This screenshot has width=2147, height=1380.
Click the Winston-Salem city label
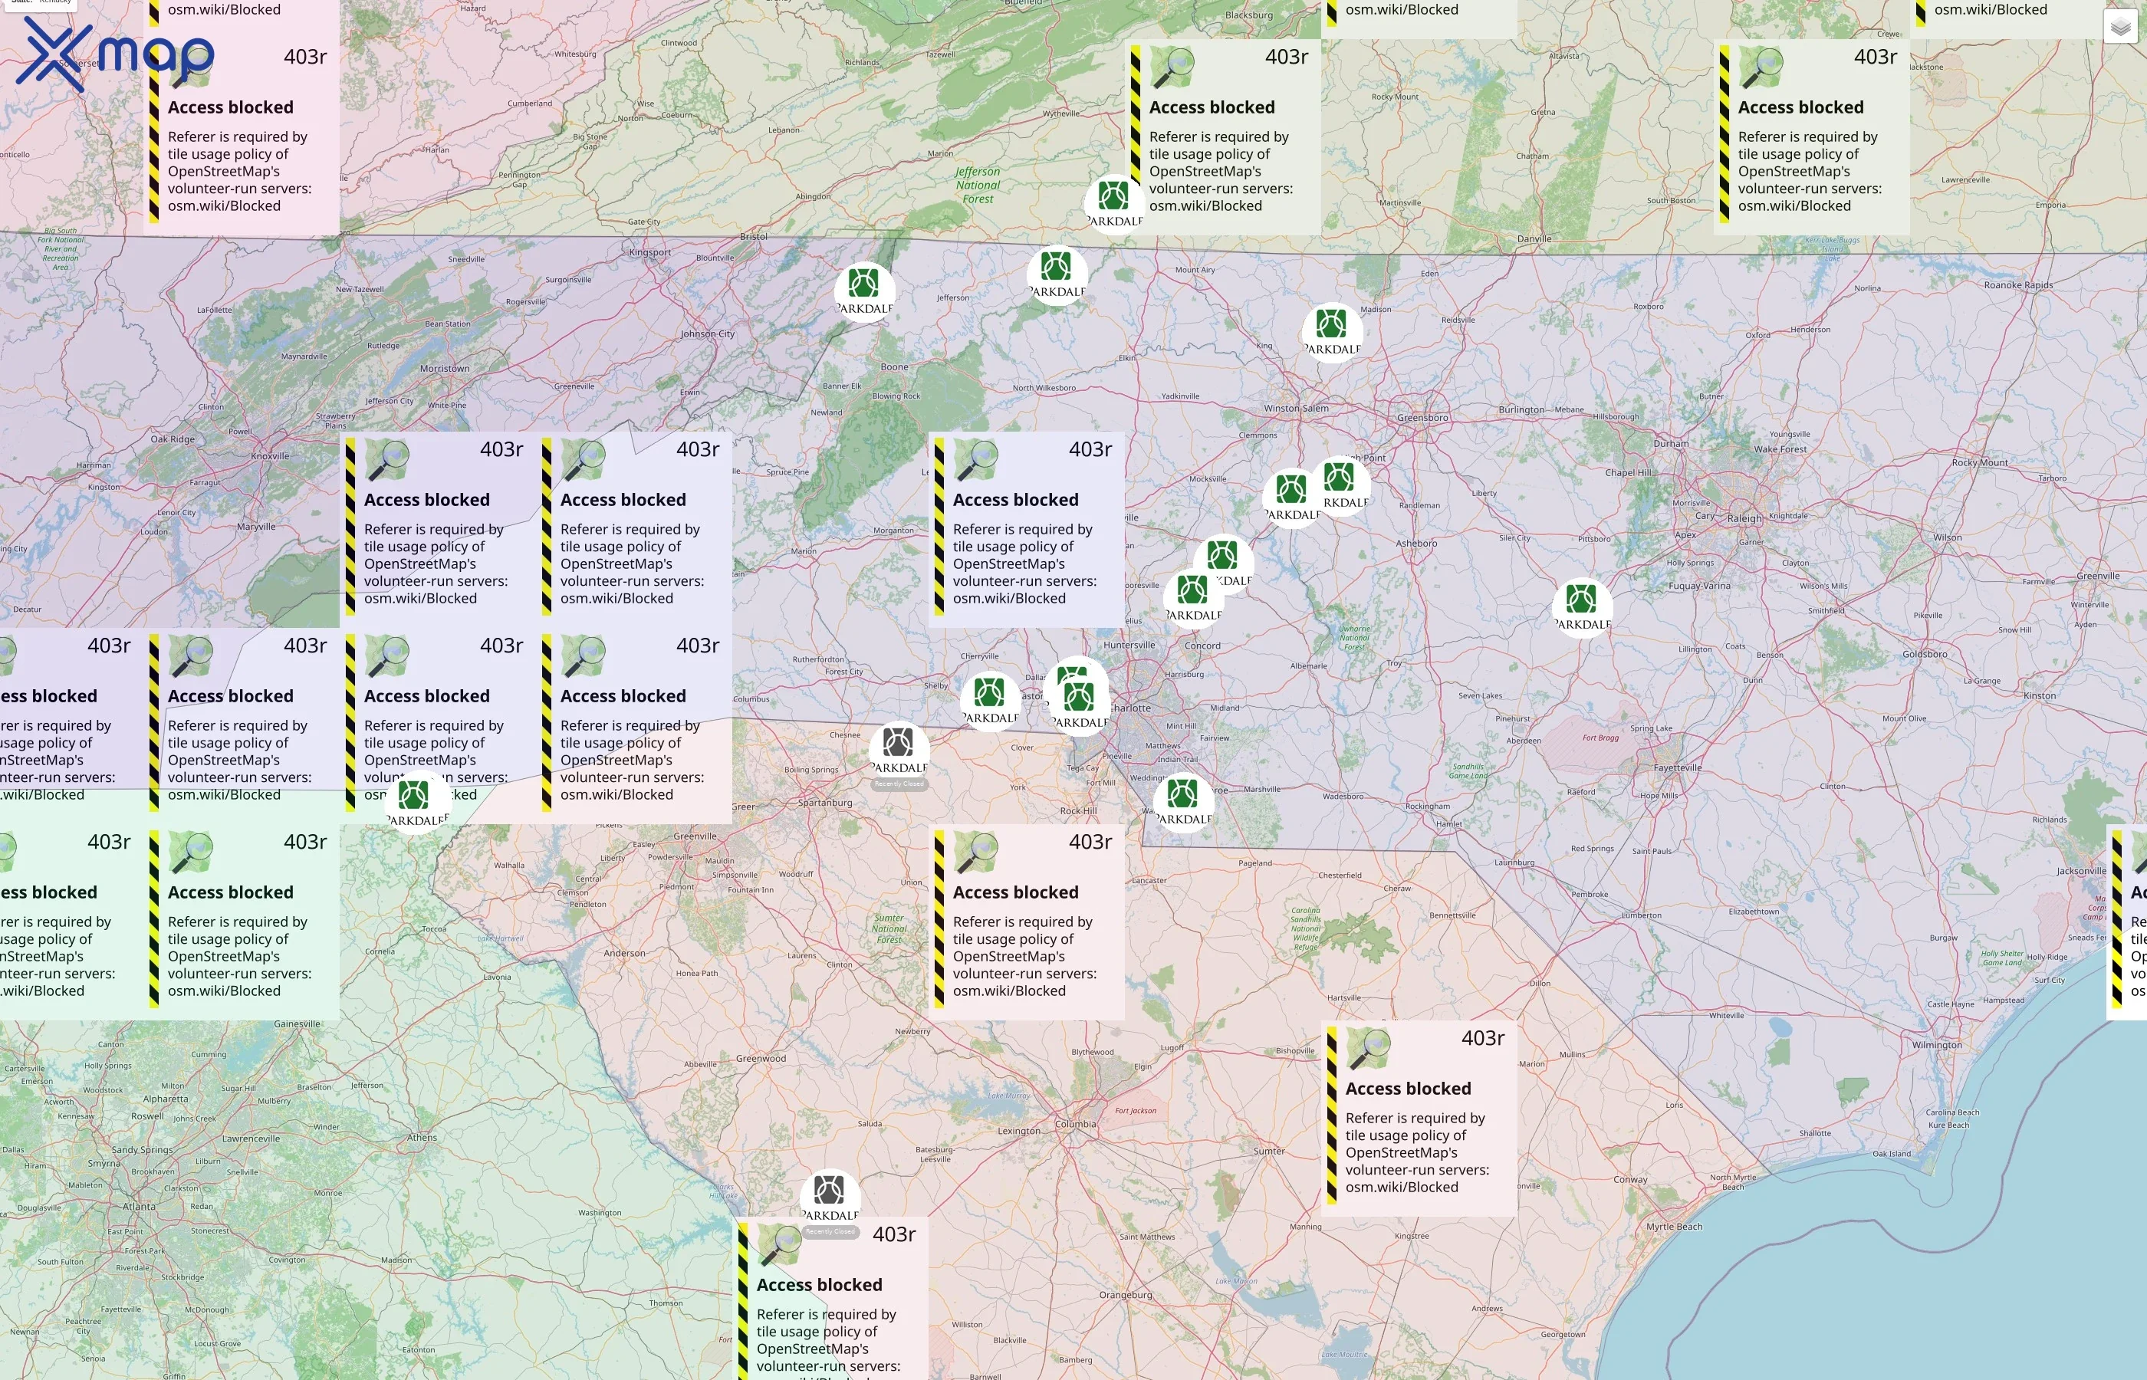tap(1297, 409)
